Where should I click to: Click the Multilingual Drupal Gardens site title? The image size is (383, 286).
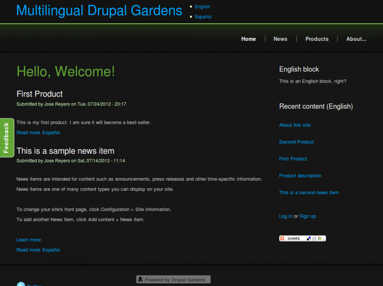coord(99,11)
